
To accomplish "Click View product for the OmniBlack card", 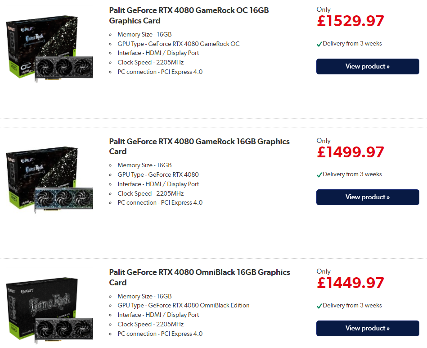I will pyautogui.click(x=368, y=328).
